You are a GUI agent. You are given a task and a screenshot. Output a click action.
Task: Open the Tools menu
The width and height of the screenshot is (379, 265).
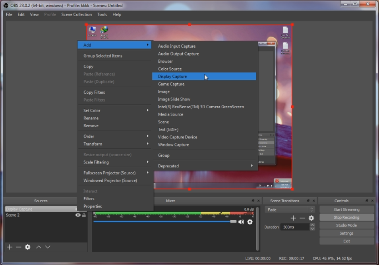pyautogui.click(x=102, y=15)
